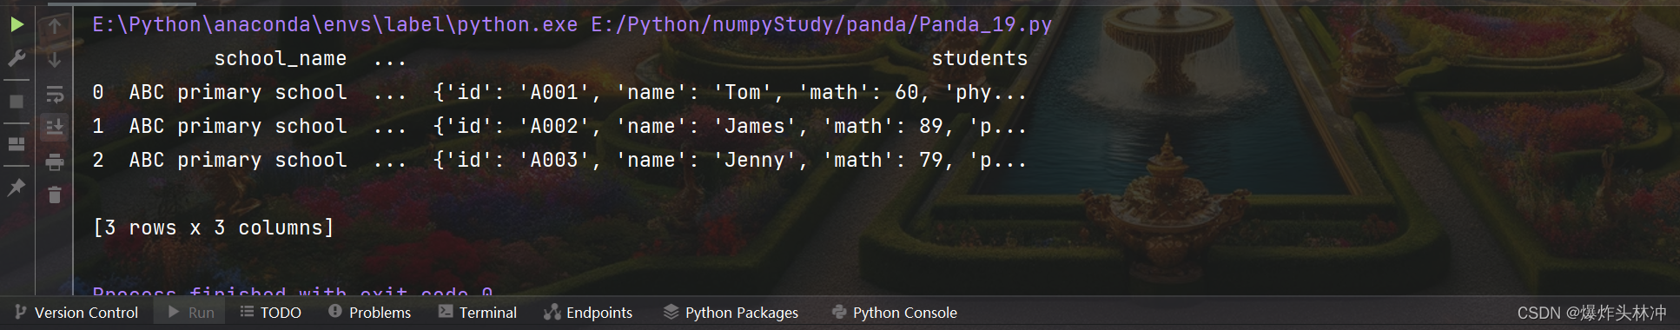1680x330 pixels.
Task: Open the Python Console tool window
Action: pos(895,313)
